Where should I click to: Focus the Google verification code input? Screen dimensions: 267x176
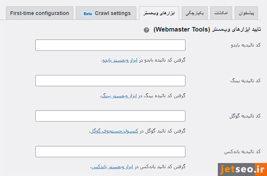pyautogui.click(x=110, y=116)
